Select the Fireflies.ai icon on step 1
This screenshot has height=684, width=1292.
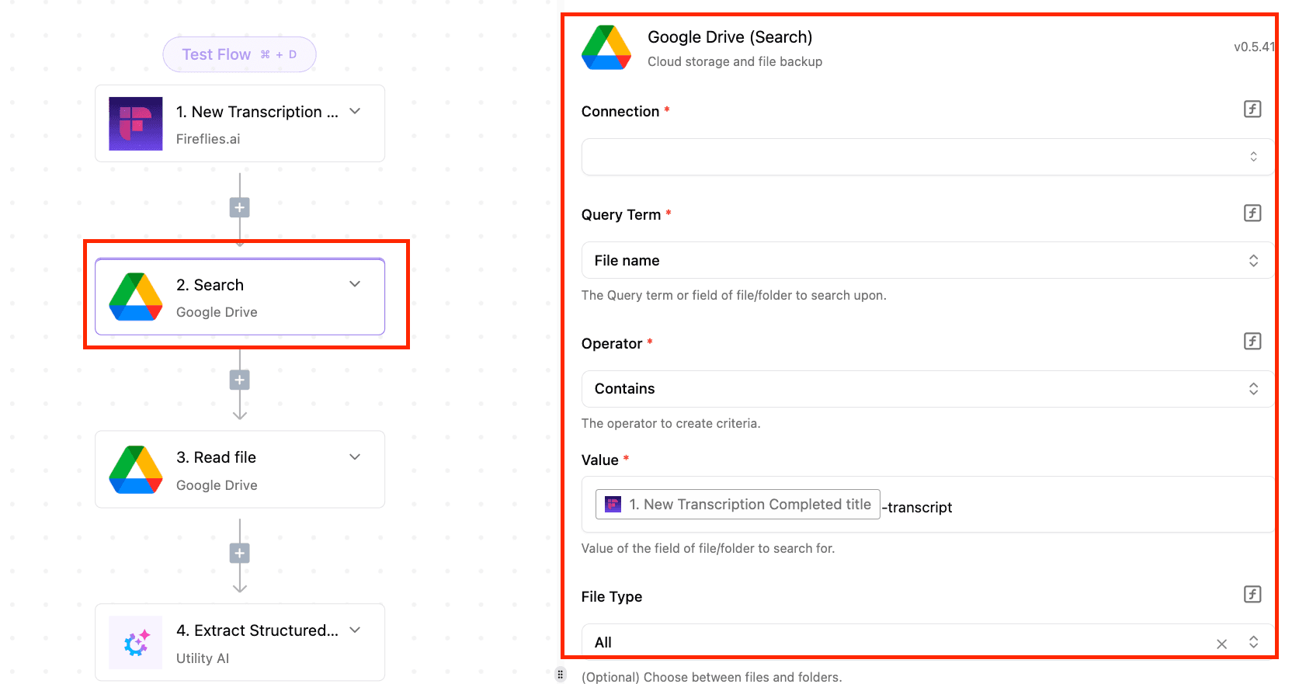tap(136, 123)
